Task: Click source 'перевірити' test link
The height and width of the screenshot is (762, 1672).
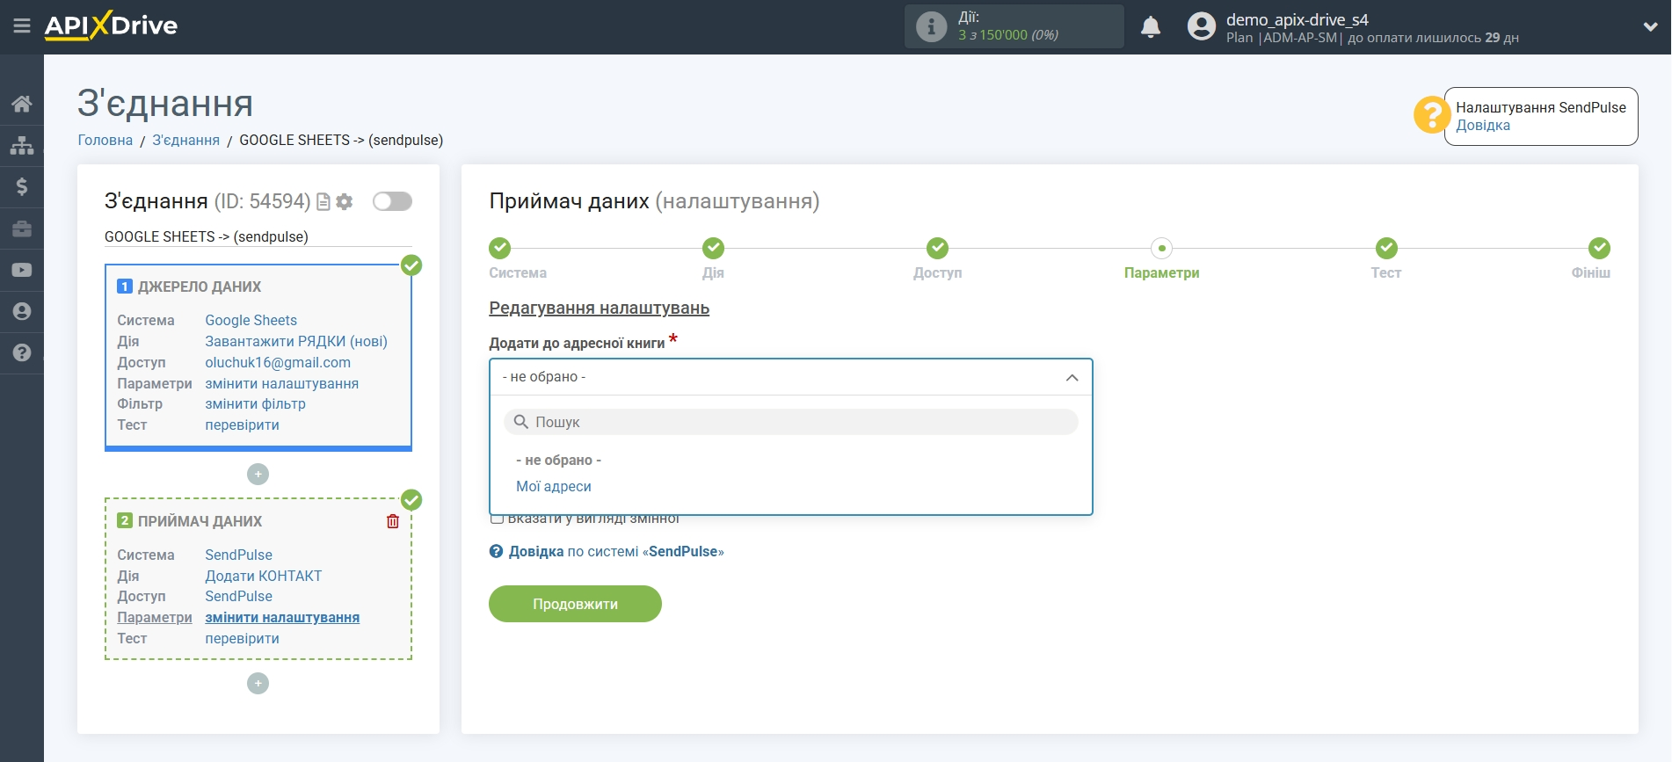Action: [x=243, y=425]
